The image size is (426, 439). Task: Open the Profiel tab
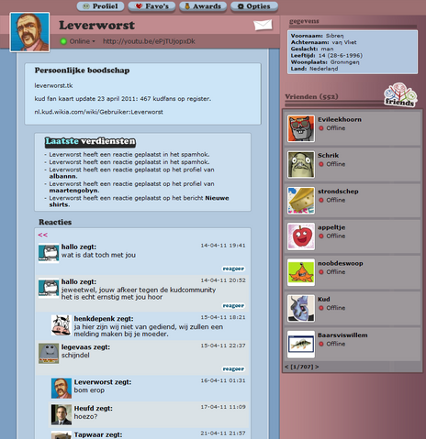(x=100, y=6)
